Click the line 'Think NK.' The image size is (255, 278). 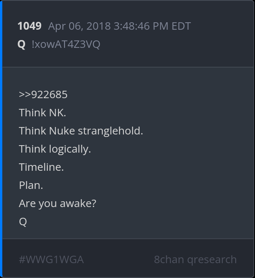point(42,113)
